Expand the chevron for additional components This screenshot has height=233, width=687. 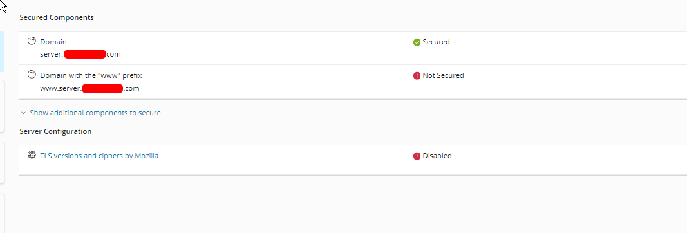click(24, 113)
